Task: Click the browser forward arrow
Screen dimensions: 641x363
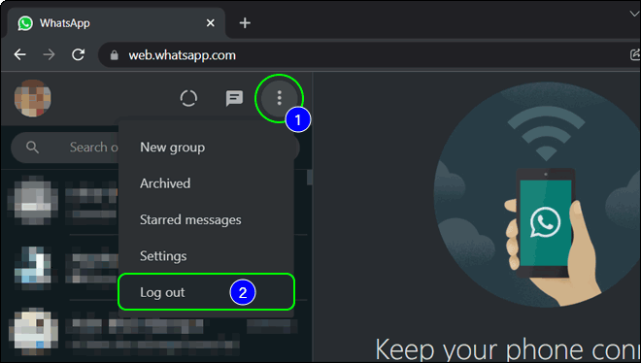Action: (50, 54)
